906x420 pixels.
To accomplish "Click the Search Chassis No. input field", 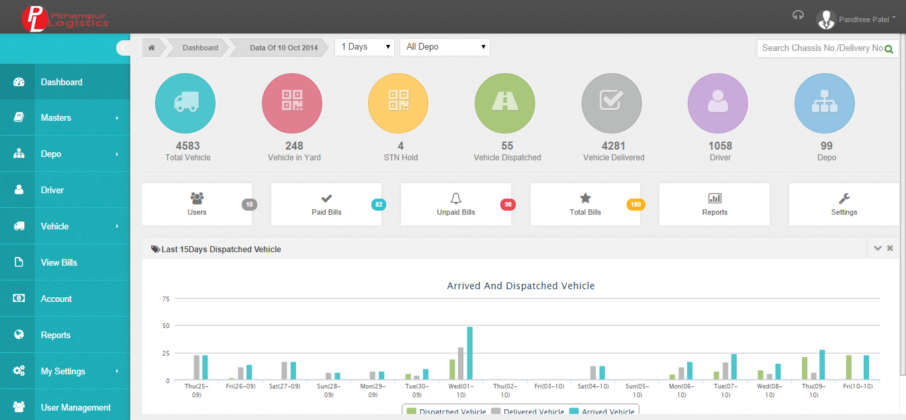I will point(822,48).
